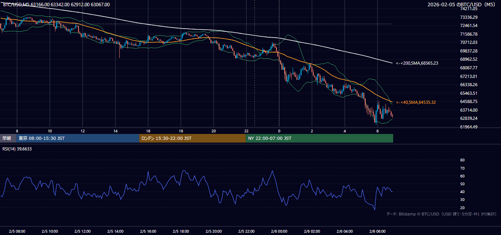Image resolution: width=501 pixels, height=235 pixels.
Task: Click the 2/5 14:00 date label
Action: [115, 231]
